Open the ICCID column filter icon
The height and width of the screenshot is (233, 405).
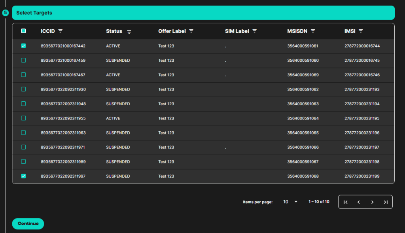(61, 31)
